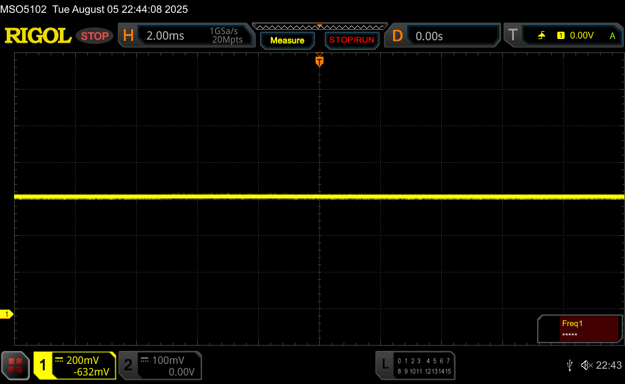This screenshot has width=625, height=384.
Task: Click the waveform memory position bar
Action: tap(319, 26)
